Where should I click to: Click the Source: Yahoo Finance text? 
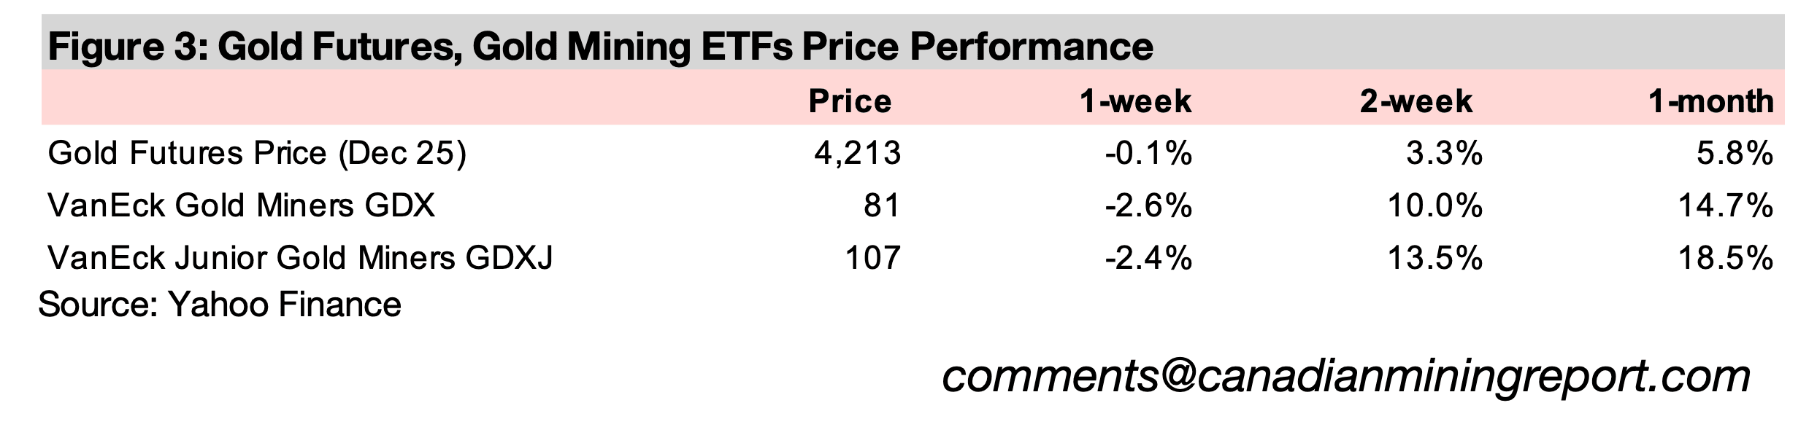click(220, 305)
